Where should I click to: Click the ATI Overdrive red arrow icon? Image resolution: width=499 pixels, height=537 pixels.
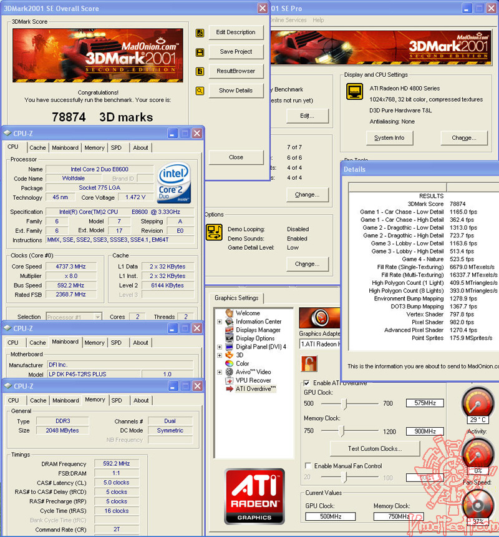[x=229, y=389]
